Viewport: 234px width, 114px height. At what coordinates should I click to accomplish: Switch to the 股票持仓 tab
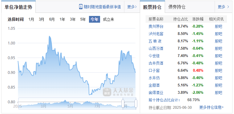point(152,7)
